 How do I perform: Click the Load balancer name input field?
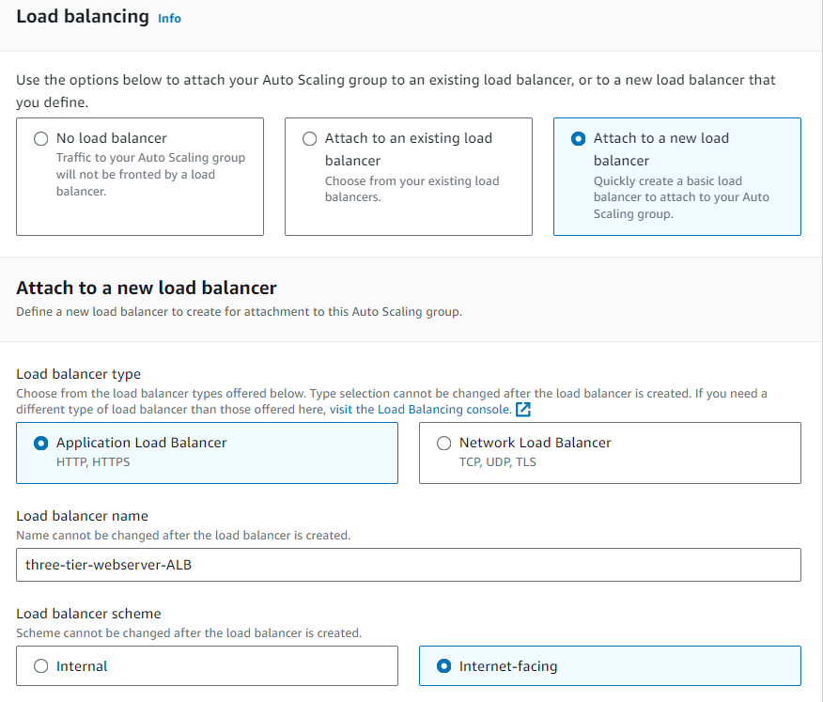(x=409, y=565)
